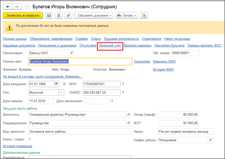Open the График работы linked record
Viewport: 225px width, 159px height.
pyautogui.click(x=210, y=140)
